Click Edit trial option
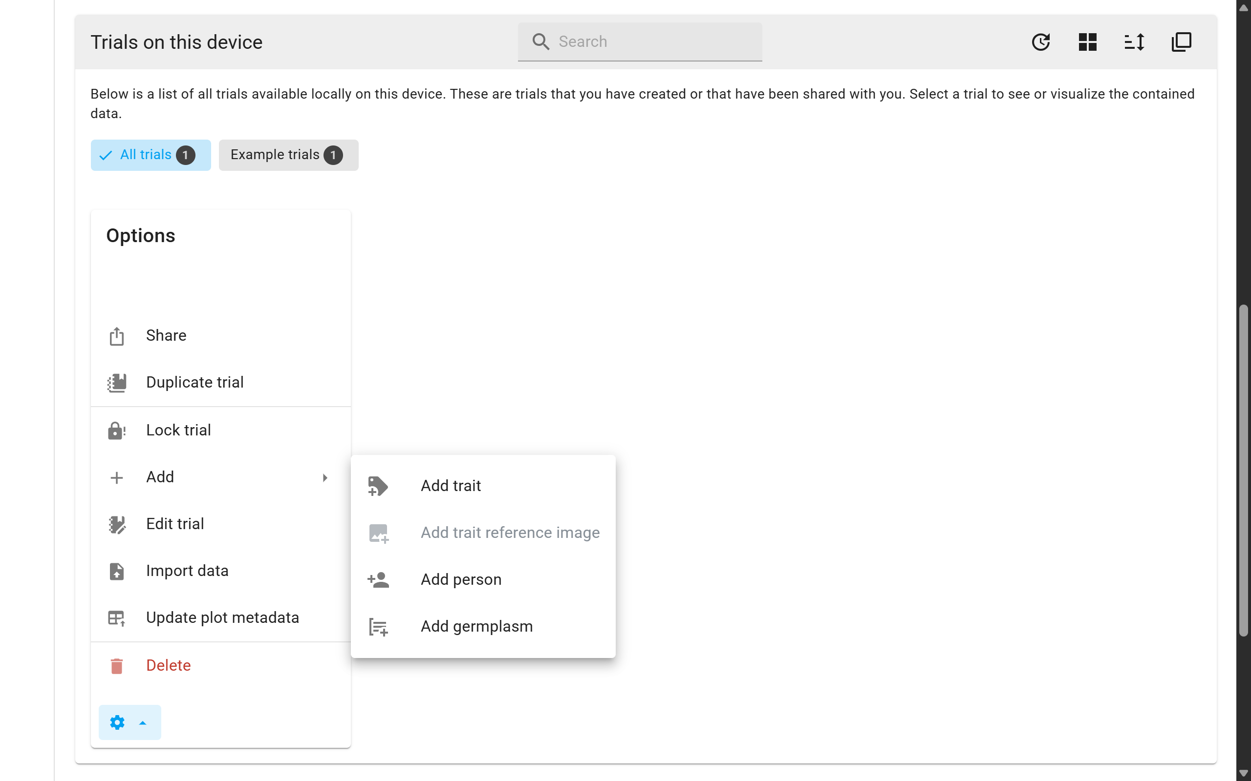 (x=175, y=524)
